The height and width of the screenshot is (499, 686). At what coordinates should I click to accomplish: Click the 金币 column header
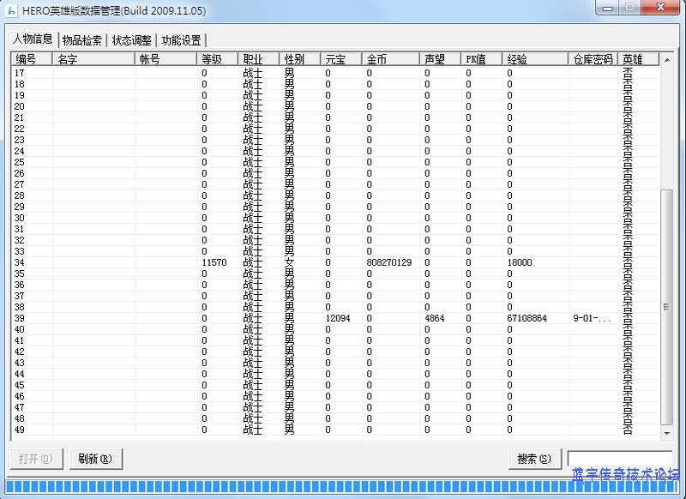391,59
